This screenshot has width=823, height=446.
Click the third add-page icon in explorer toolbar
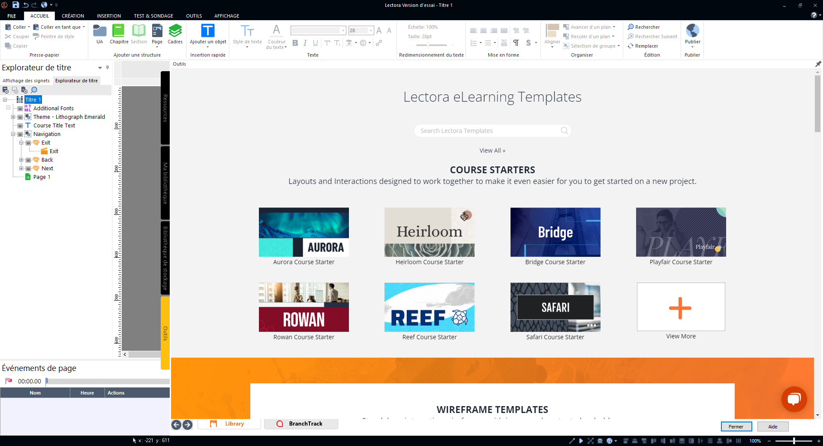24,90
